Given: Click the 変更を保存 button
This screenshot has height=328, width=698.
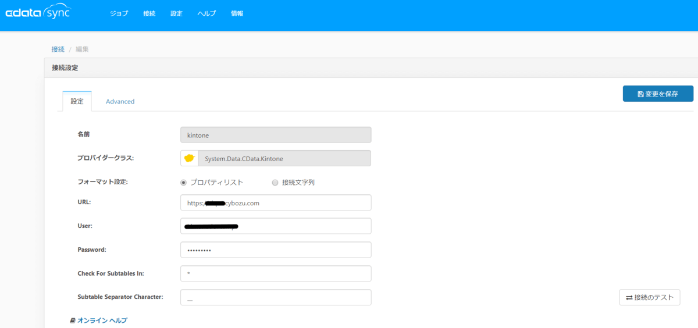Looking at the screenshot, I should (658, 94).
